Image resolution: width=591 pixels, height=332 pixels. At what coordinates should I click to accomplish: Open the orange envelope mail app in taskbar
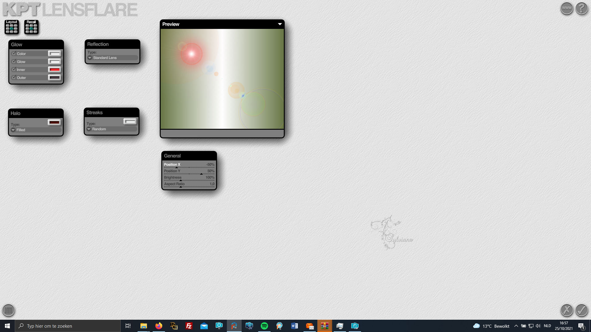pyautogui.click(x=309, y=326)
